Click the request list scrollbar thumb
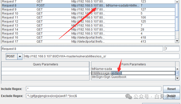Image resolution: width=181 pixels, height=104 pixels. point(177,17)
